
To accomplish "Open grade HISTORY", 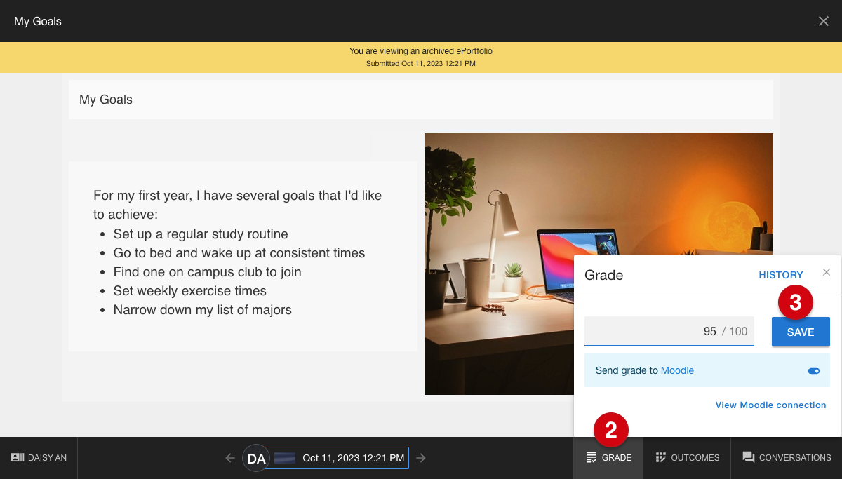I will tap(781, 275).
